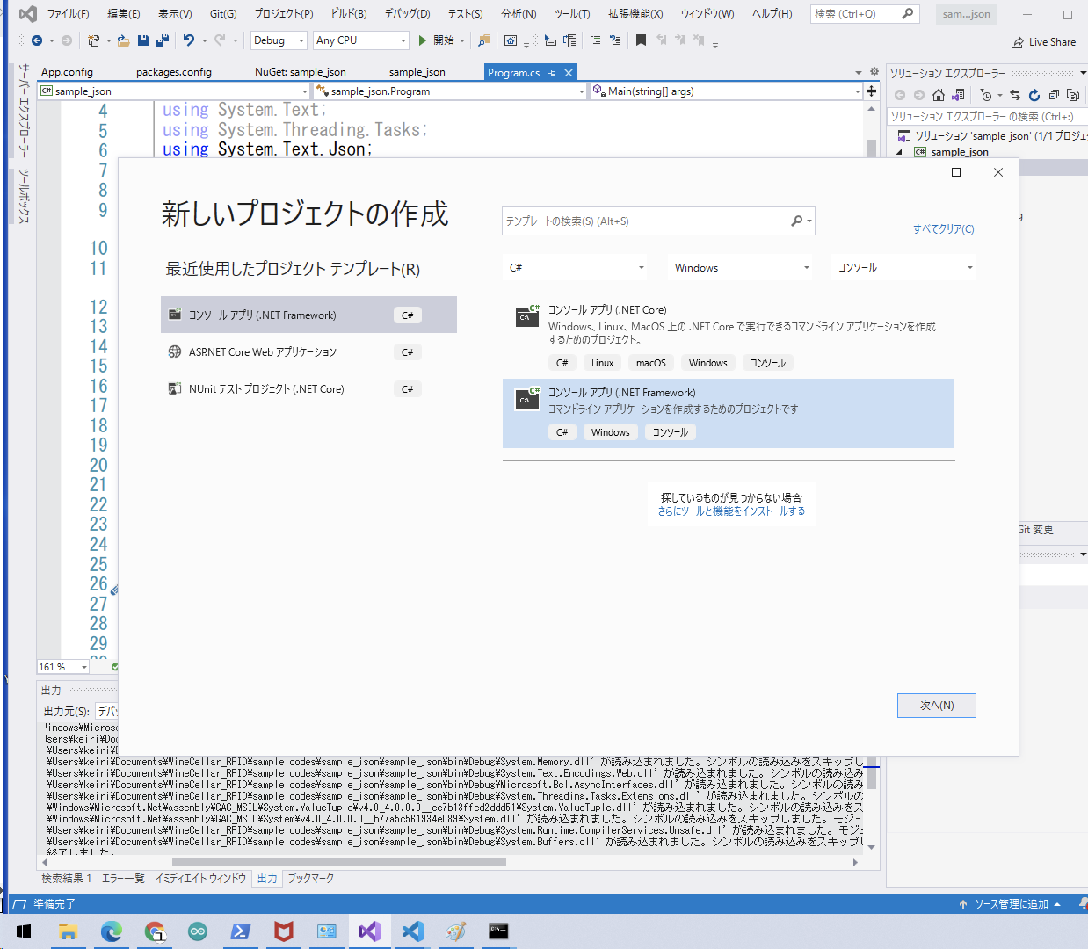
Task: Toggle the Linux tag under the .NET Core template
Action: pyautogui.click(x=602, y=362)
